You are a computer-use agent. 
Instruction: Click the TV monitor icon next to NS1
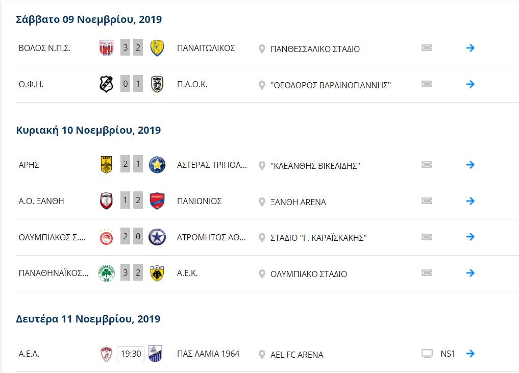[x=427, y=354]
